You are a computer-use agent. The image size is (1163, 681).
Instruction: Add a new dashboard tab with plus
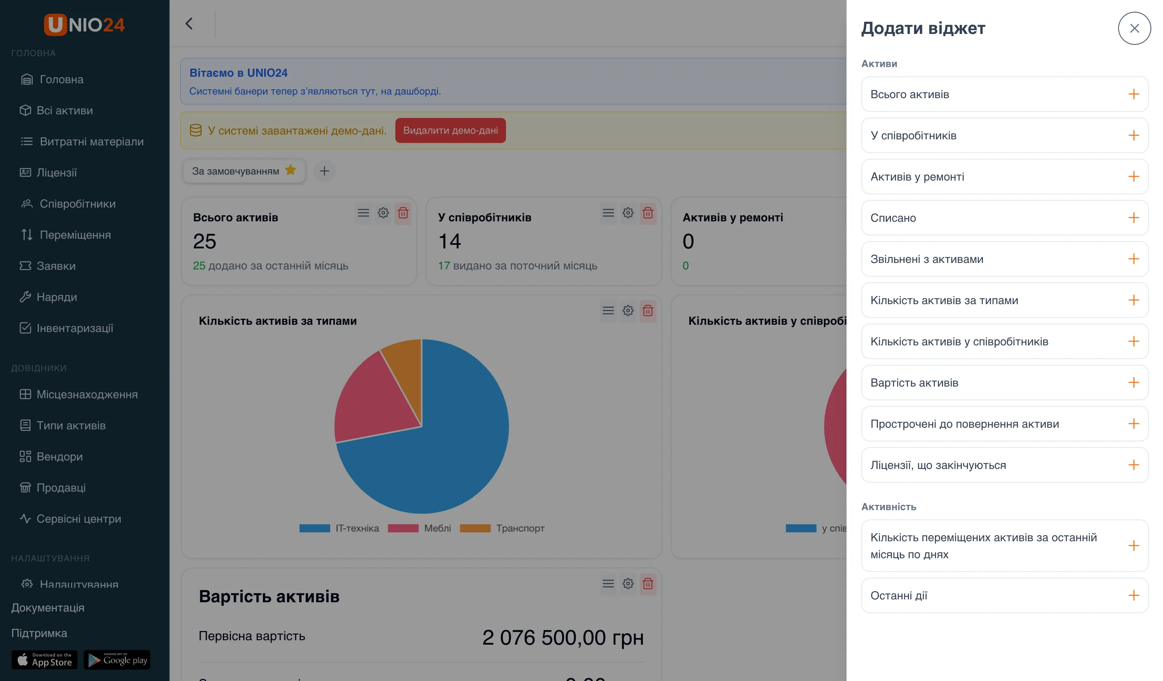pos(324,171)
